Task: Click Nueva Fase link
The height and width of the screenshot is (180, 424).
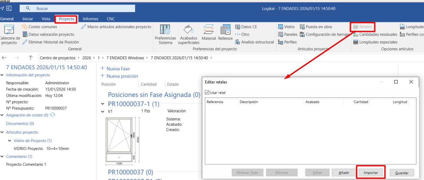Action: [x=115, y=69]
